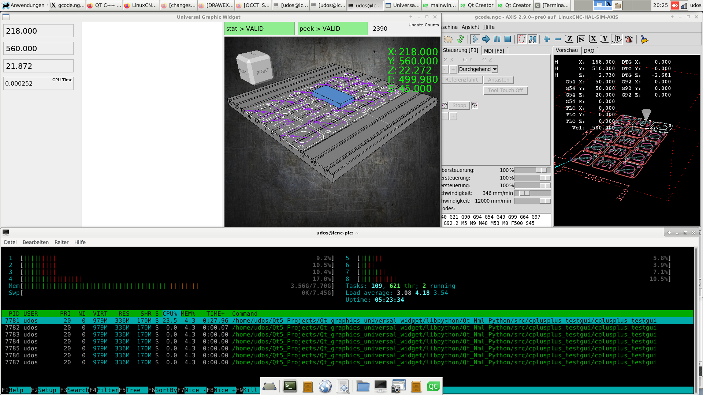Image resolution: width=703 pixels, height=395 pixels.
Task: Switch preview to Z top view
Action: click(569, 39)
